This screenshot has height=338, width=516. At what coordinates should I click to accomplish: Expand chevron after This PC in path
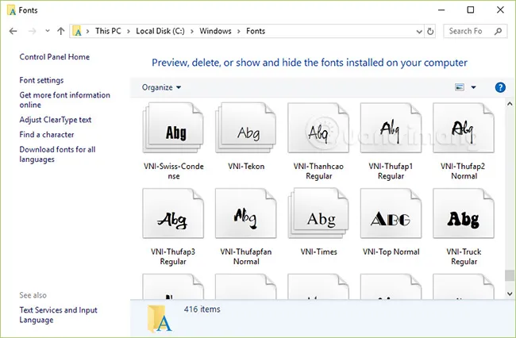click(129, 31)
